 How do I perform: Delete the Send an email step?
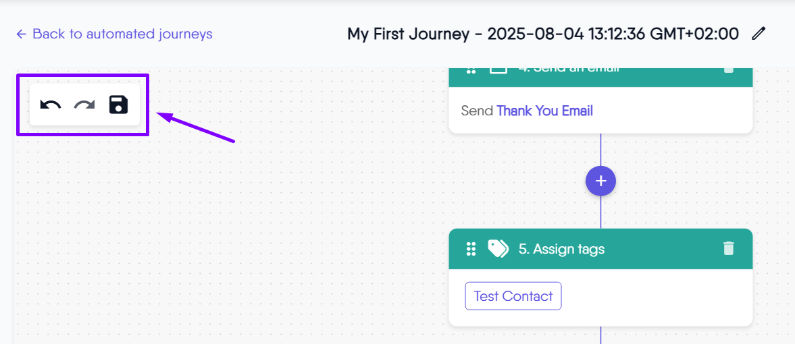click(728, 69)
